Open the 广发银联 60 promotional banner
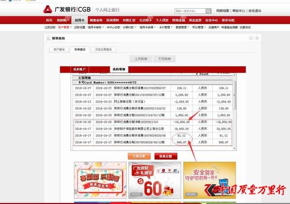The image size is (290, 204). [155, 180]
